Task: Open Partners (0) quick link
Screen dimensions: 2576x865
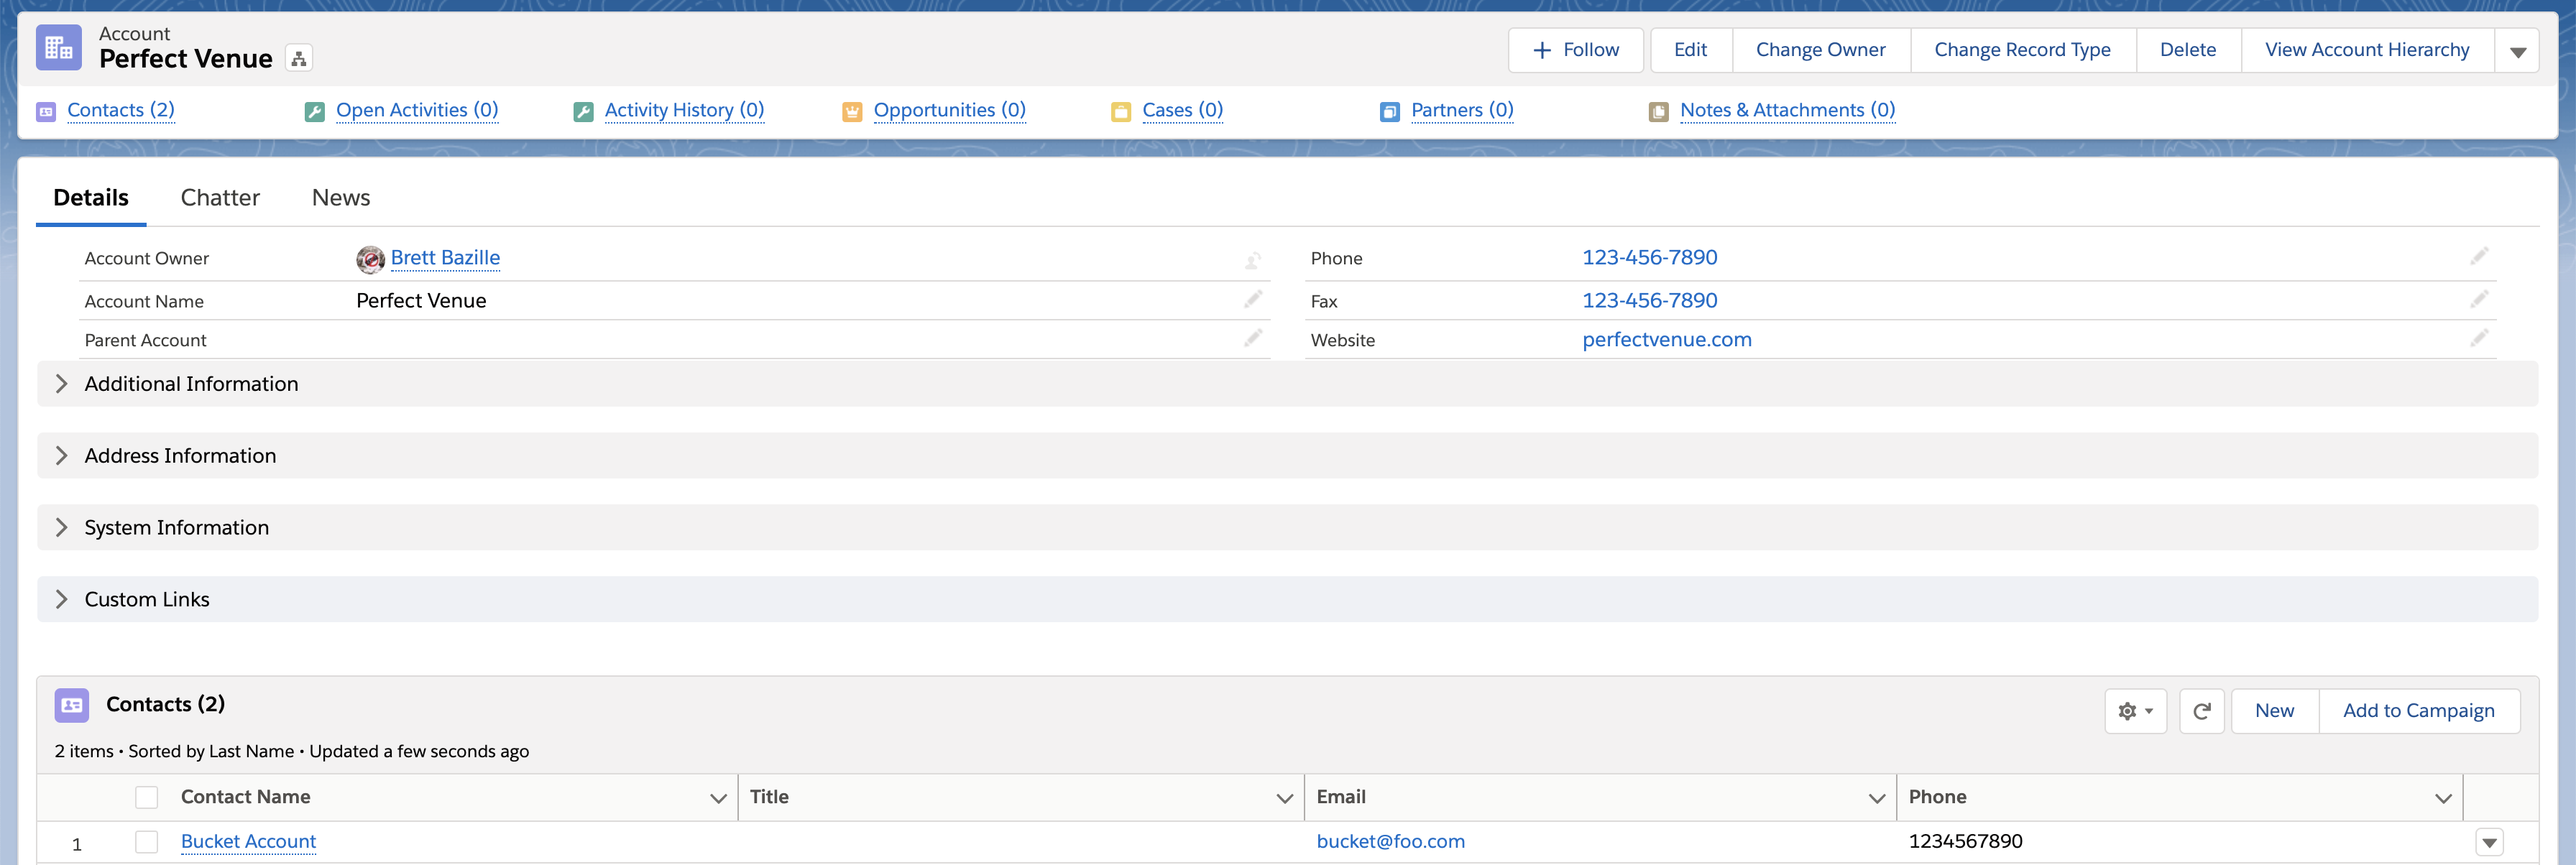Action: (x=1462, y=110)
